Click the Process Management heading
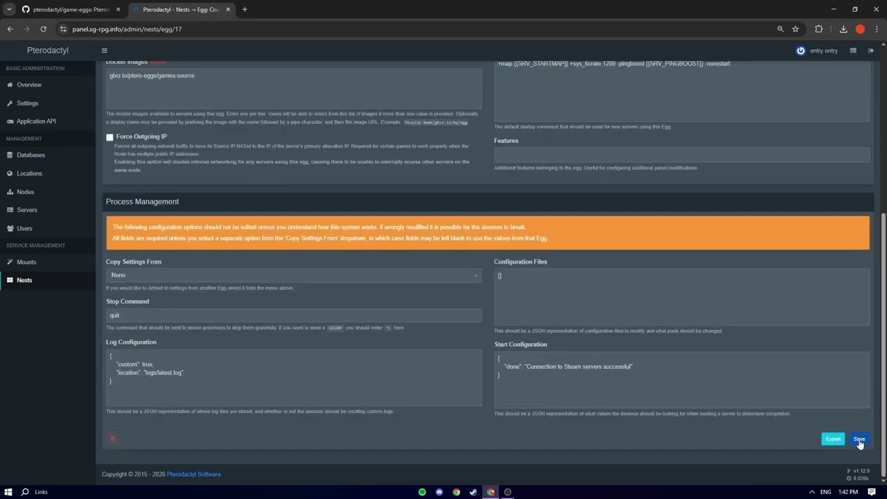Image resolution: width=887 pixels, height=499 pixels. click(x=142, y=202)
